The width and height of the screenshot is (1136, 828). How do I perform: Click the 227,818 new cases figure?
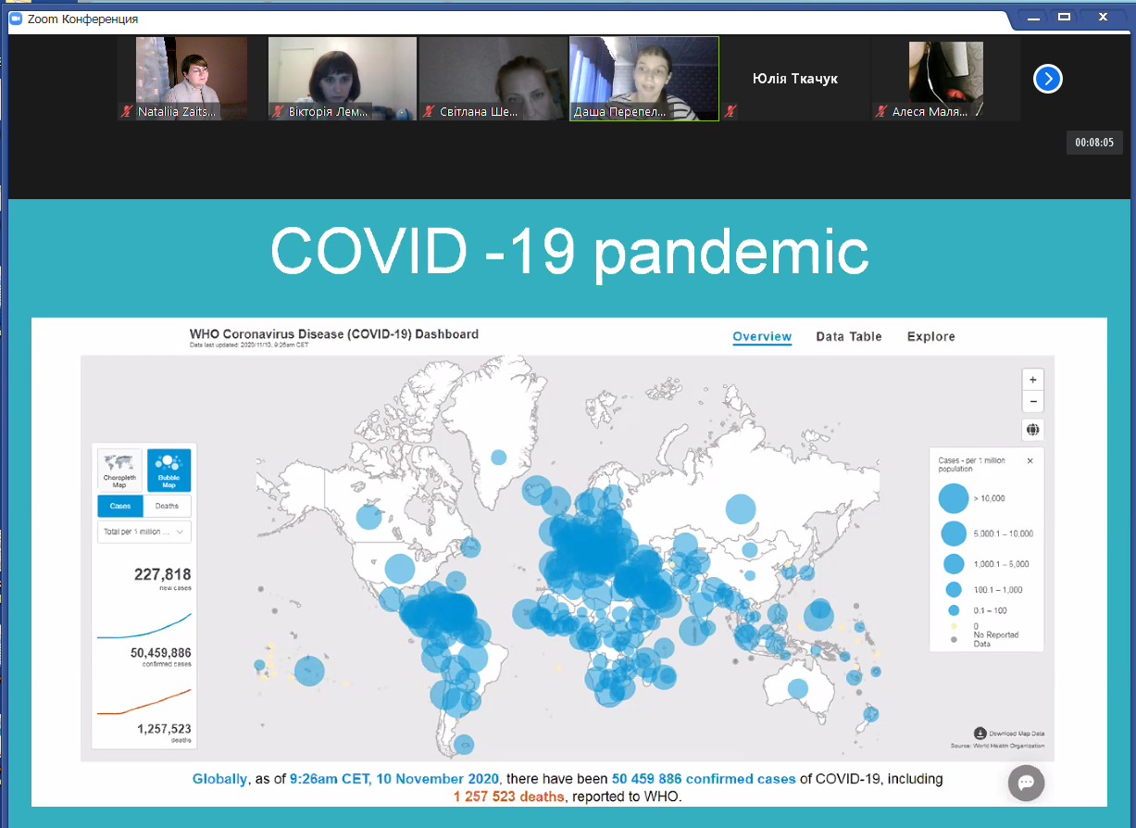(x=162, y=574)
